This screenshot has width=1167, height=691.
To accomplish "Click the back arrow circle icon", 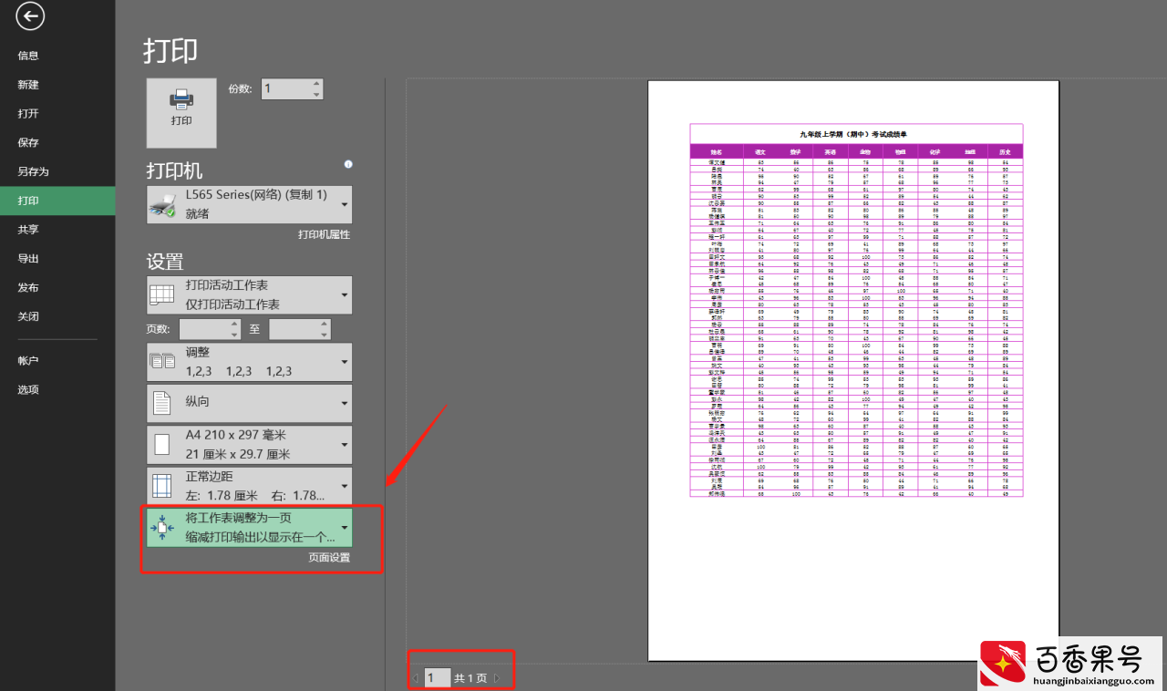I will (x=30, y=15).
